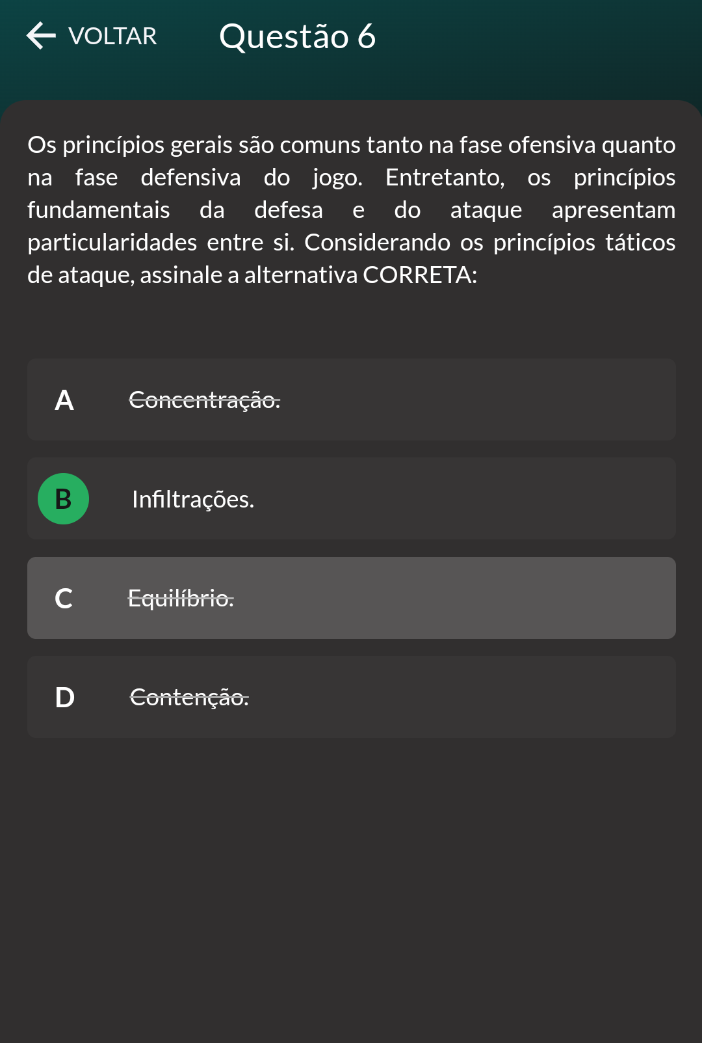Click the letter C option marker

(64, 599)
